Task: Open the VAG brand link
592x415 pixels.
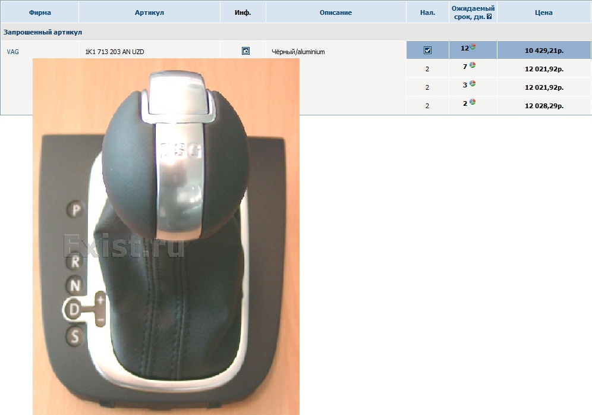Action: (12, 52)
